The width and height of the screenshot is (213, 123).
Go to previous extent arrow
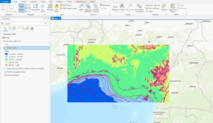tap(26, 12)
